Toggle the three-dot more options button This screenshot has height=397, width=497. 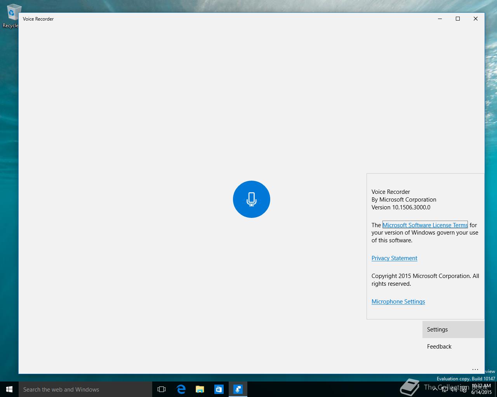475,369
